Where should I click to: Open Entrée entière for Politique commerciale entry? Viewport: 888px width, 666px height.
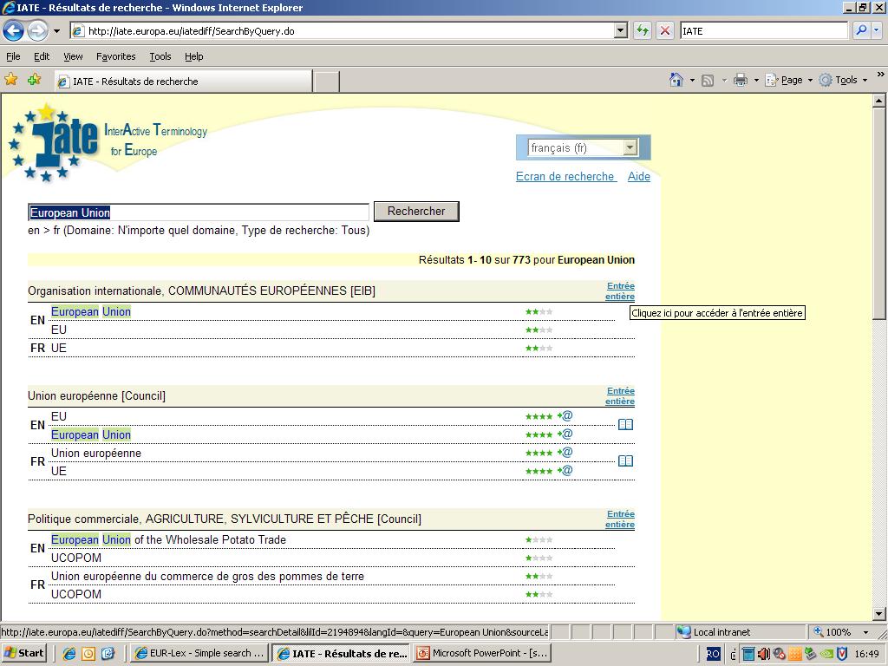620,519
